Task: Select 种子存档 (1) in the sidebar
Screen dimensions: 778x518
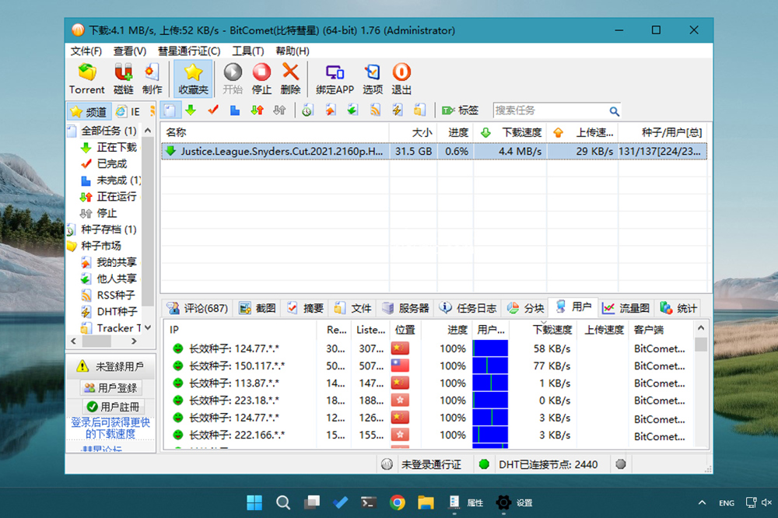Action: click(x=108, y=229)
